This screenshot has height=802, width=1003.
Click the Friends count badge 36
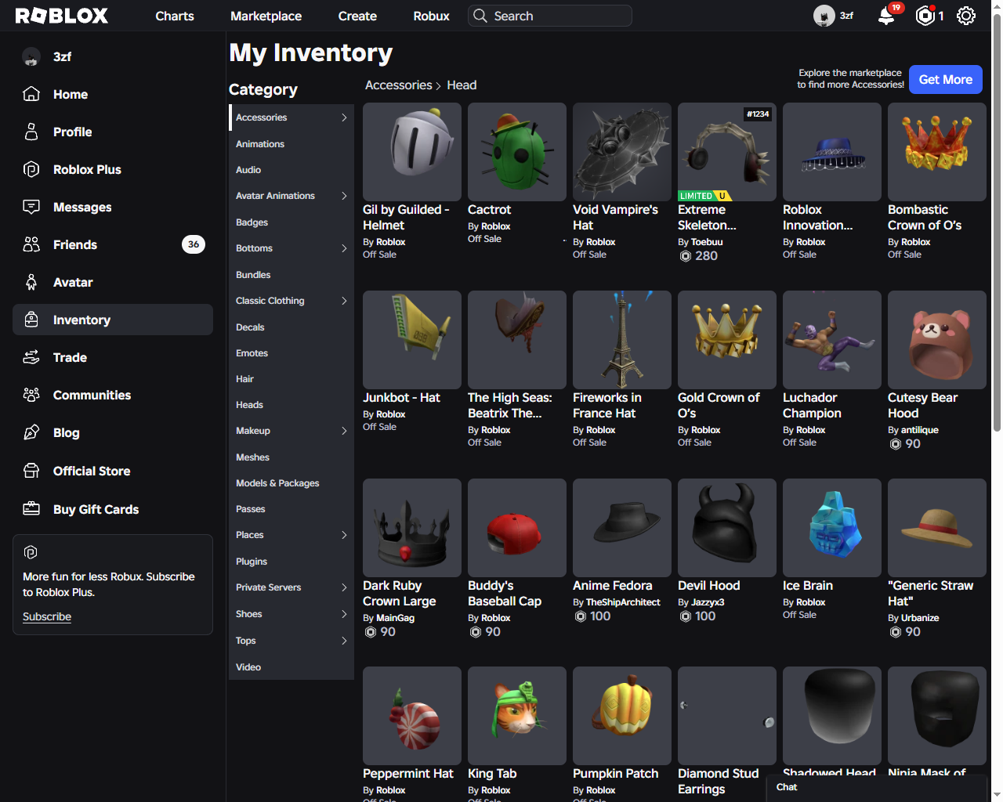click(194, 244)
